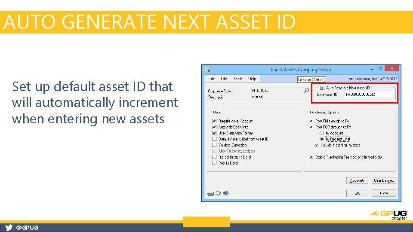
Task: Select the by Account radio option
Action: click(322, 133)
